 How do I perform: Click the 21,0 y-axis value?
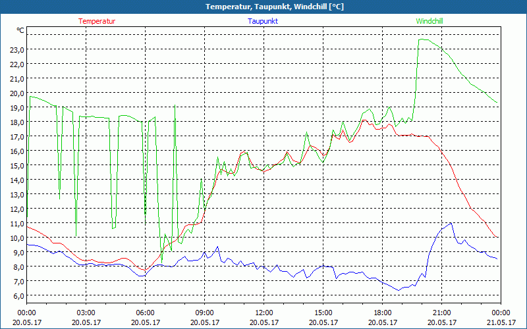point(17,78)
